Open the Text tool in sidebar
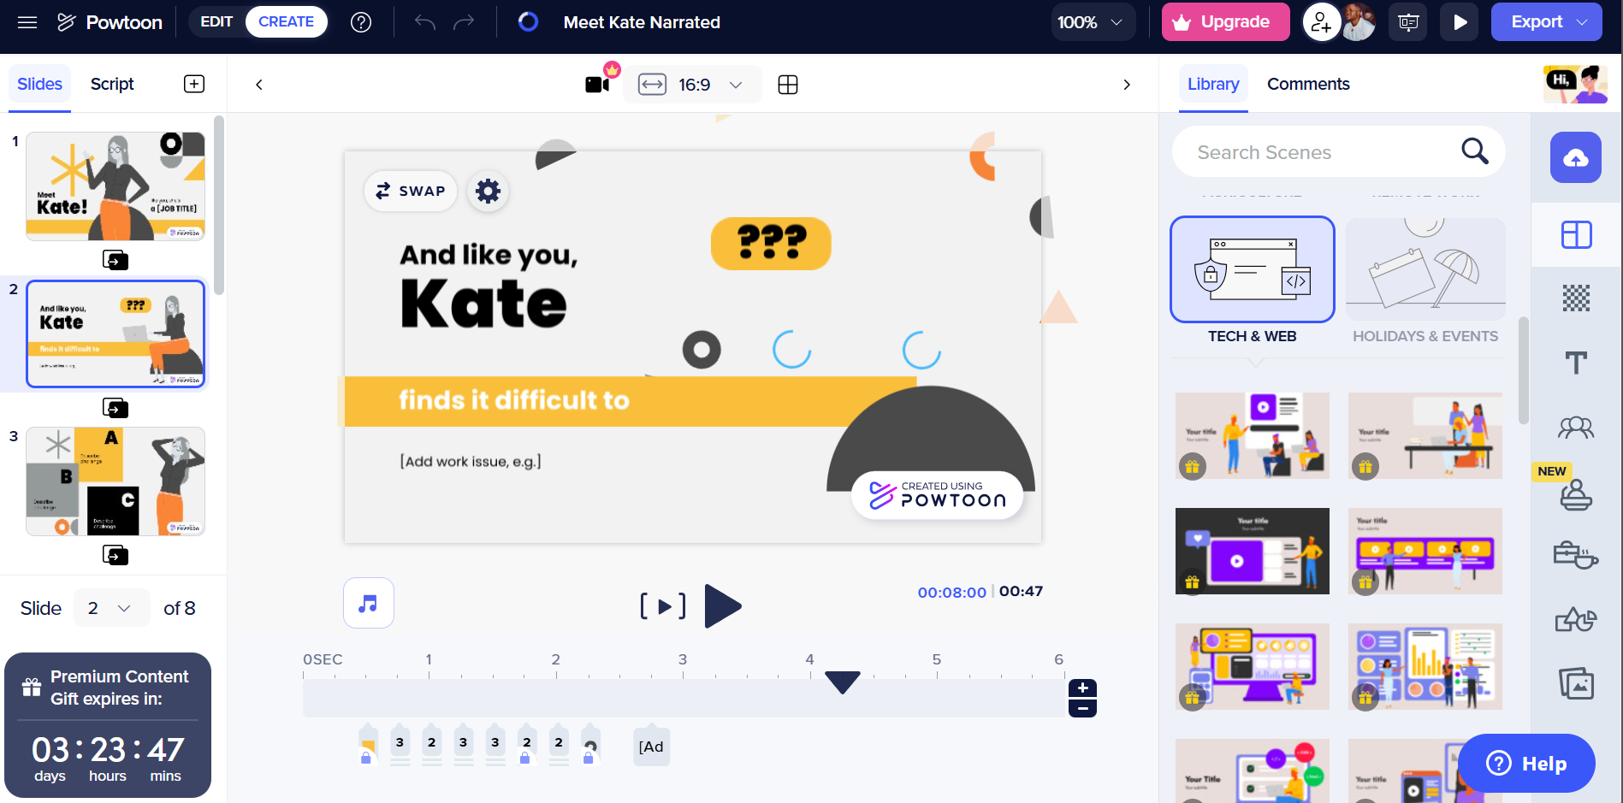The image size is (1623, 803). pos(1576,363)
